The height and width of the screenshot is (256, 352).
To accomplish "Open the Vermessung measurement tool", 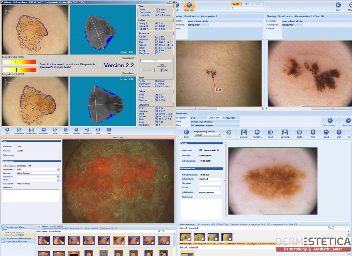I will [x=87, y=130].
